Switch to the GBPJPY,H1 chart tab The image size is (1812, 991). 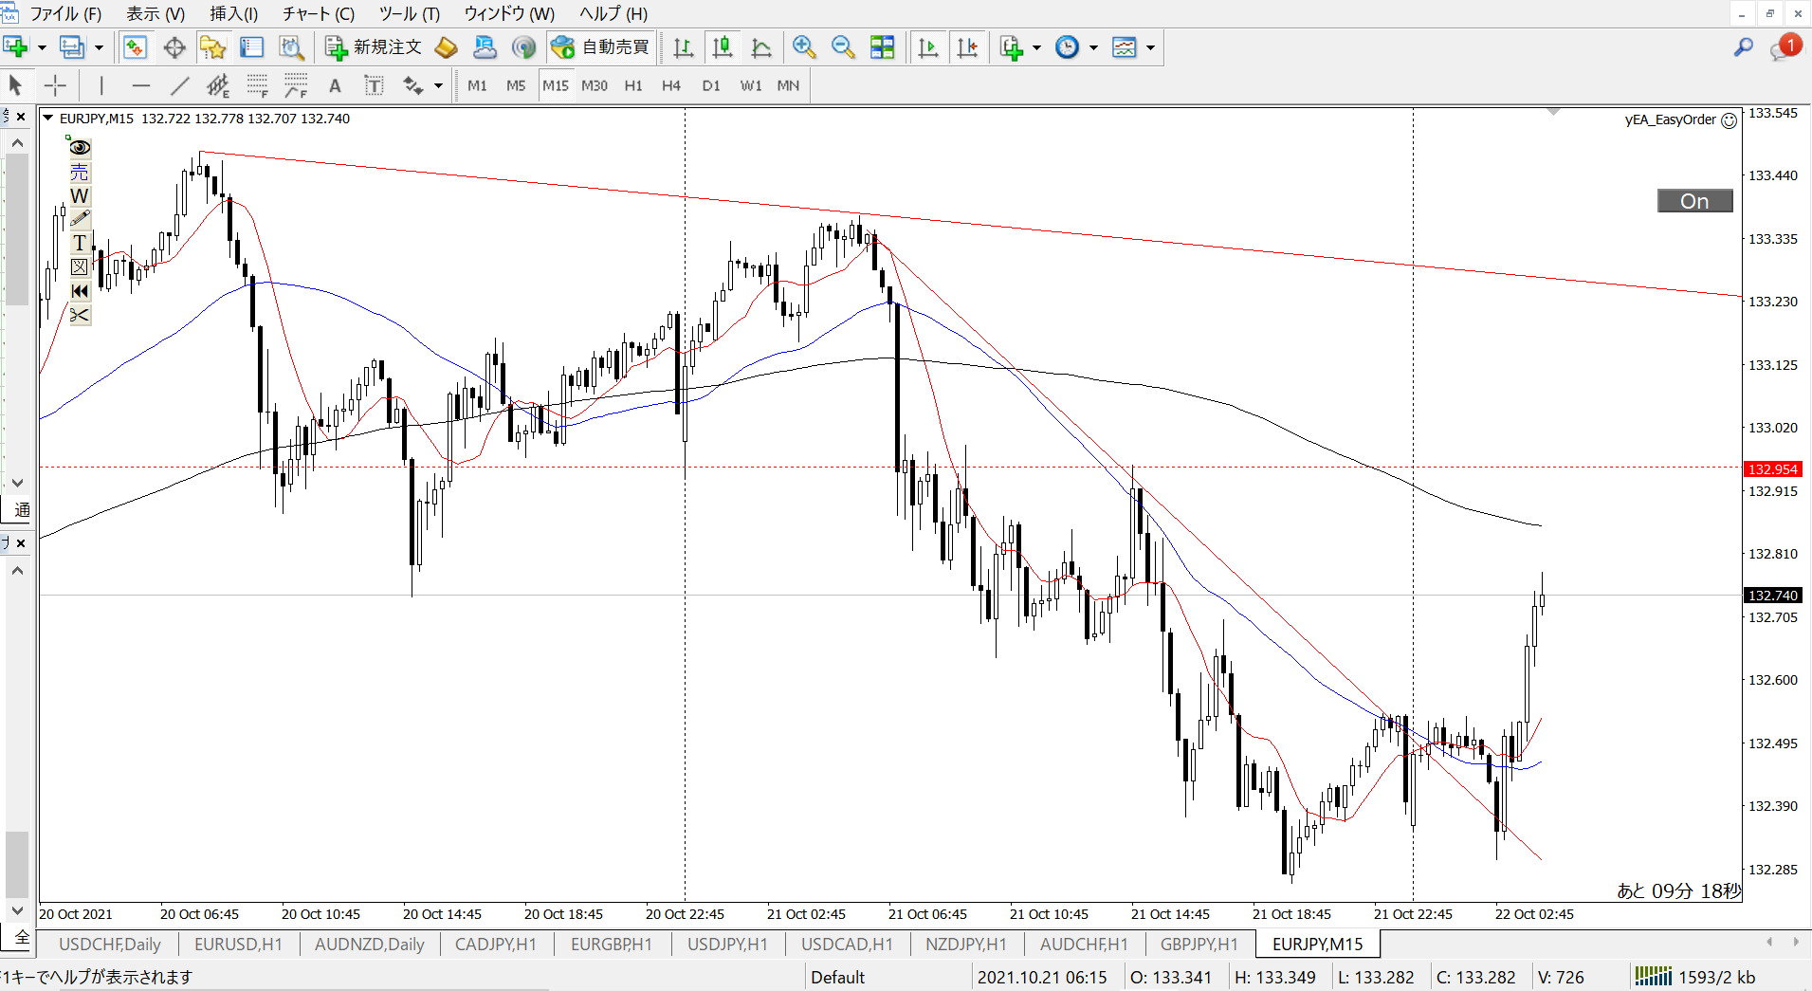(1199, 945)
